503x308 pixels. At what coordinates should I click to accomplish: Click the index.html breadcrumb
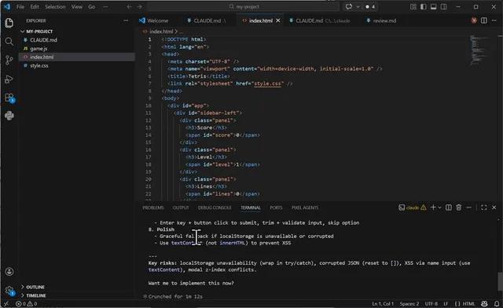[x=161, y=31]
